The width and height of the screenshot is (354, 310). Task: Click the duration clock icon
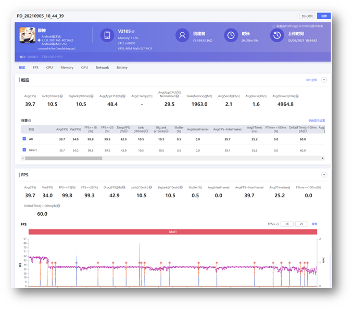point(231,35)
